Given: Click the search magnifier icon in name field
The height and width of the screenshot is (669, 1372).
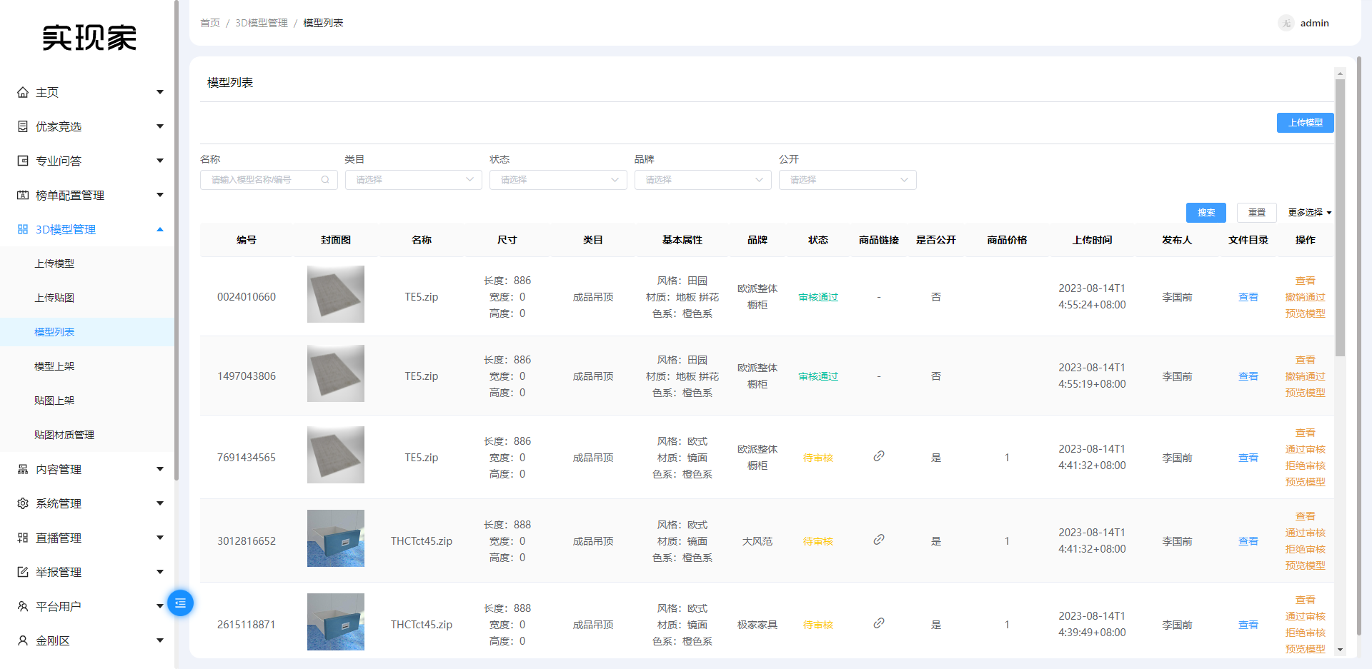Looking at the screenshot, I should coord(325,180).
